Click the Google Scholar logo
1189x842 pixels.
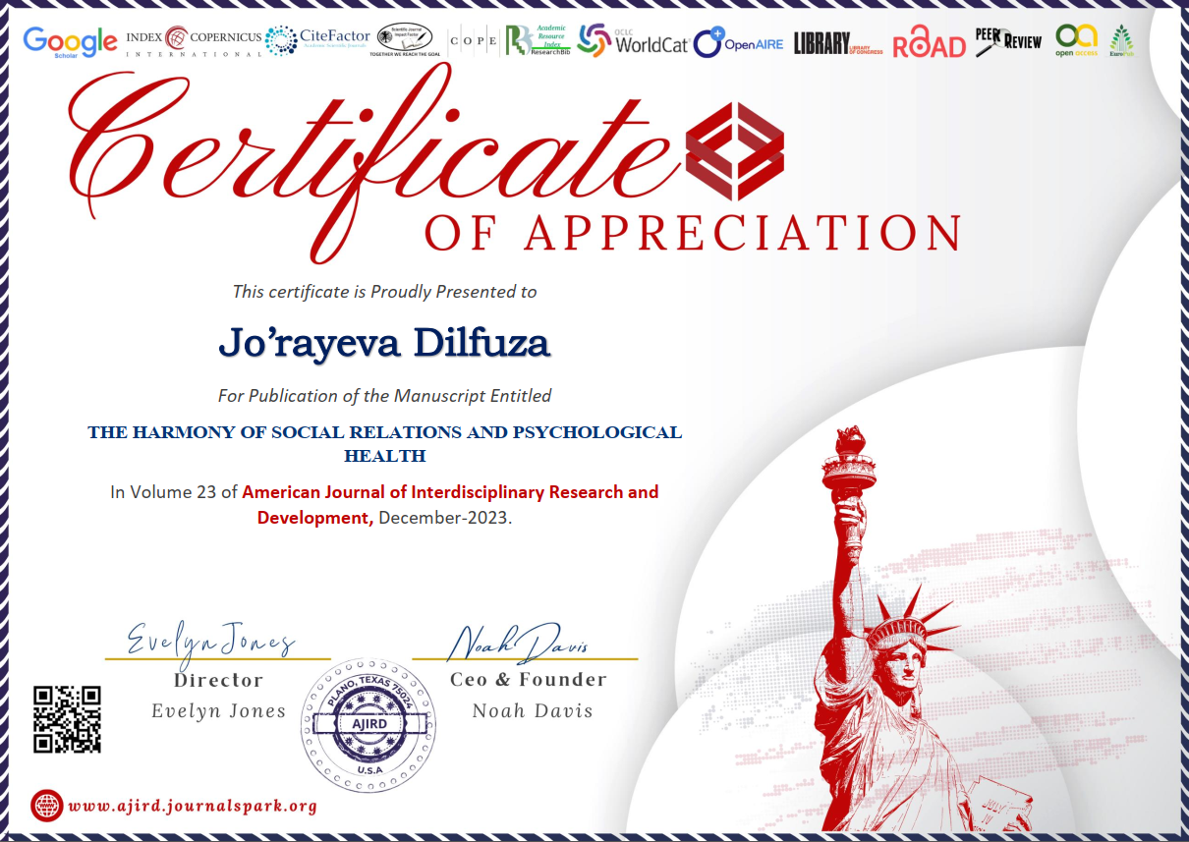(x=70, y=40)
